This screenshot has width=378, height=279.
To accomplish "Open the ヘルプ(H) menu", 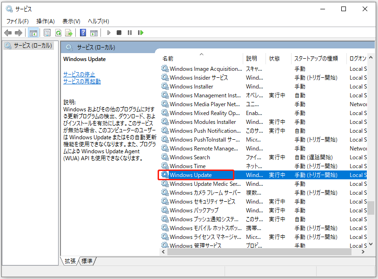I will (x=99, y=21).
